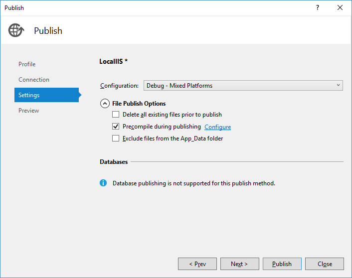Screen dimensions: 352x278
Task: Close the Publish dialog with X
Action: pos(340,7)
